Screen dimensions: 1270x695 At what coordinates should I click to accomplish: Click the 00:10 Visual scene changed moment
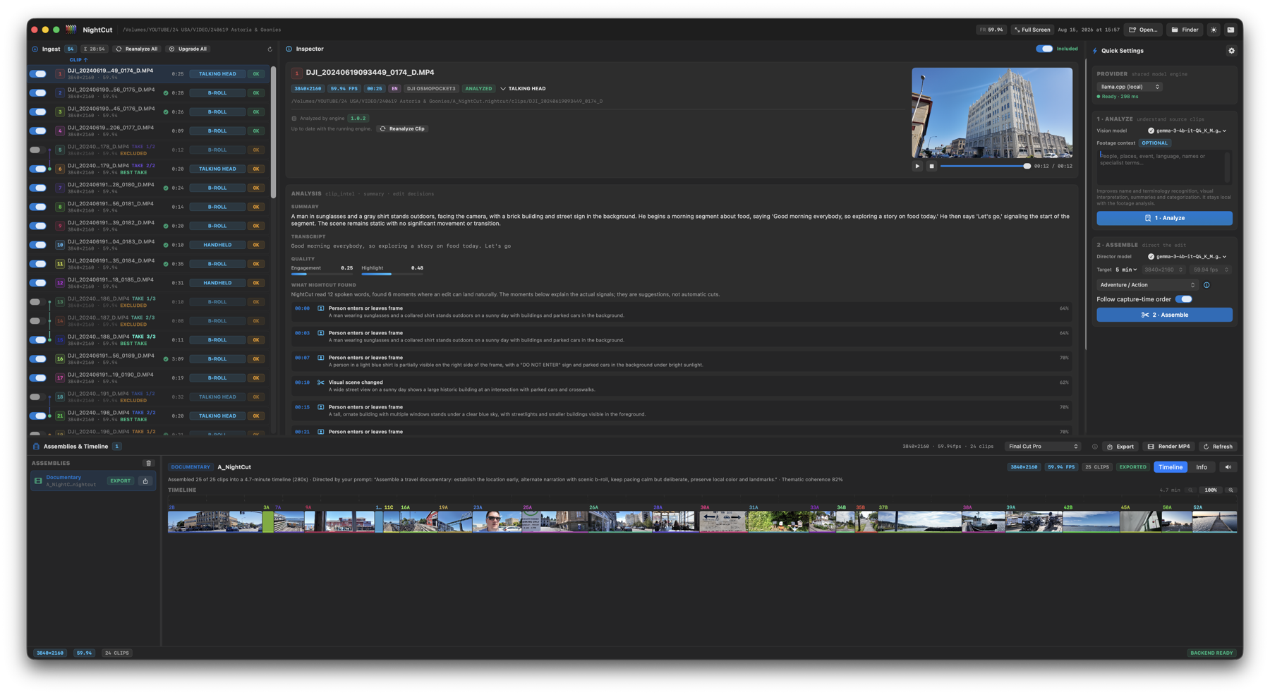coord(680,386)
